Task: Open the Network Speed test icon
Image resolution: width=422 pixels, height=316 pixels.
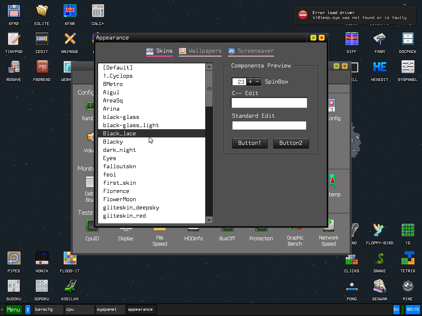Action: pyautogui.click(x=328, y=231)
